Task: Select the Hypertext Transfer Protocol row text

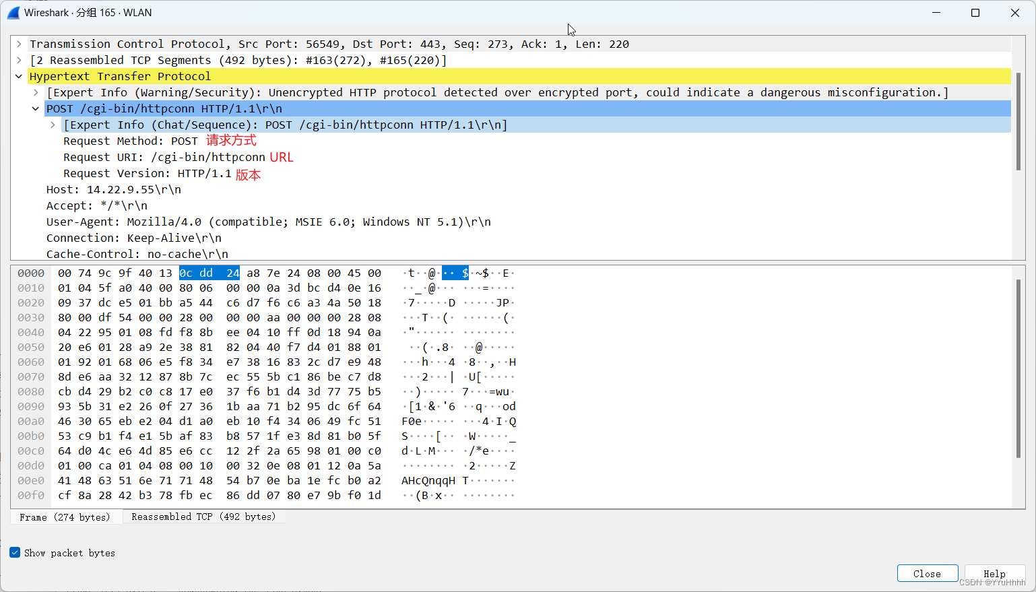Action: click(x=120, y=76)
